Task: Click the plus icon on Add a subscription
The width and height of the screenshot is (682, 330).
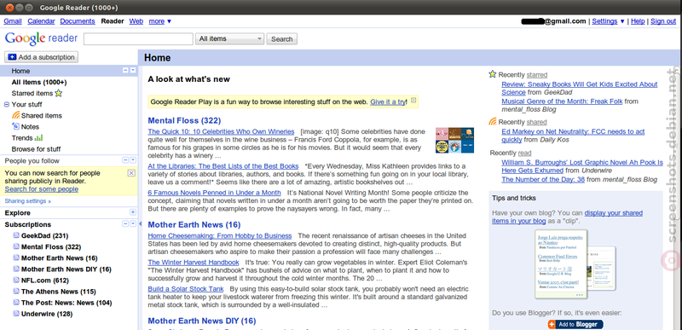Action: click(x=12, y=57)
